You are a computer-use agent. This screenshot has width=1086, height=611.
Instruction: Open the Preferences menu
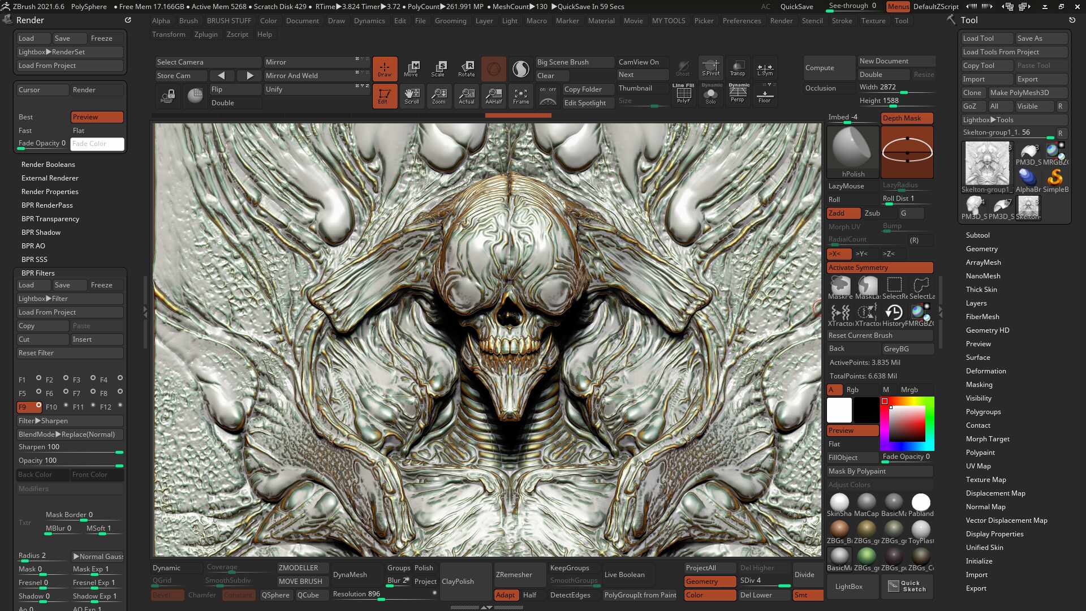742,21
